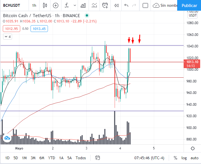This screenshot has height=164, width=201.
Task: Open the BCHUSDT symbol search
Action: point(11,6)
